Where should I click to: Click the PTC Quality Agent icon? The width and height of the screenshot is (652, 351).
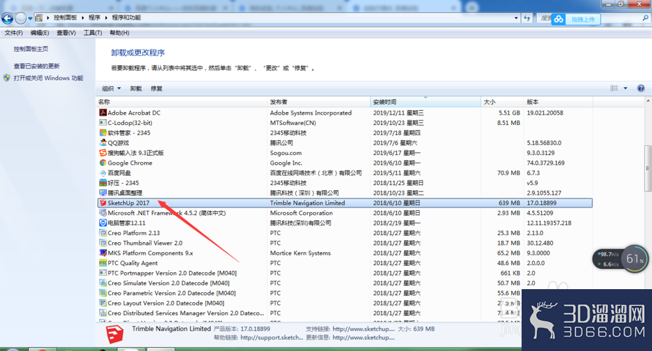coord(103,263)
